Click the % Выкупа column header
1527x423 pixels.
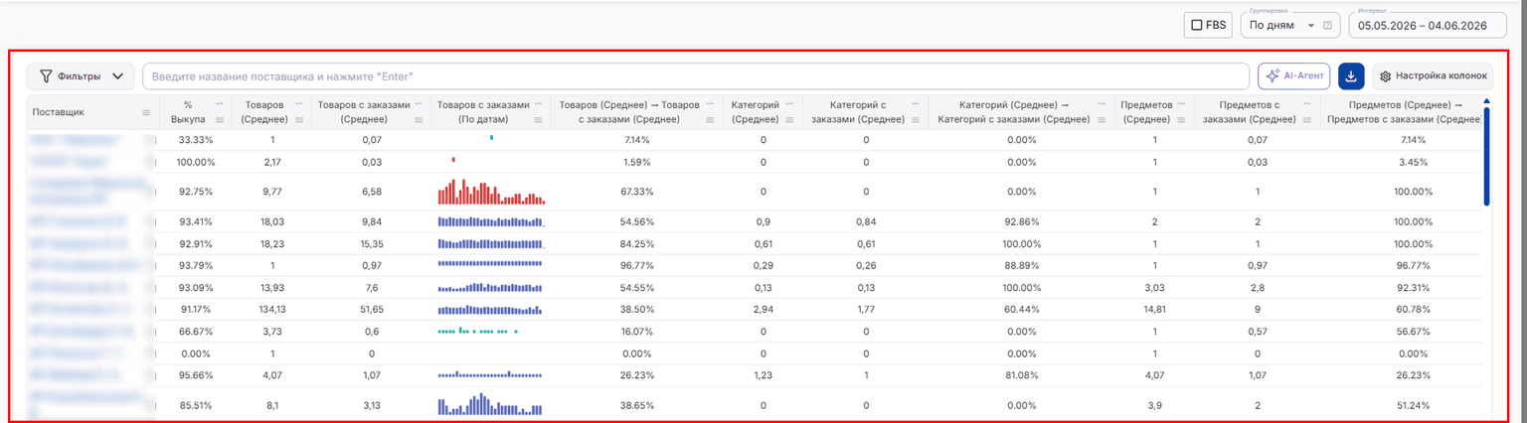188,112
